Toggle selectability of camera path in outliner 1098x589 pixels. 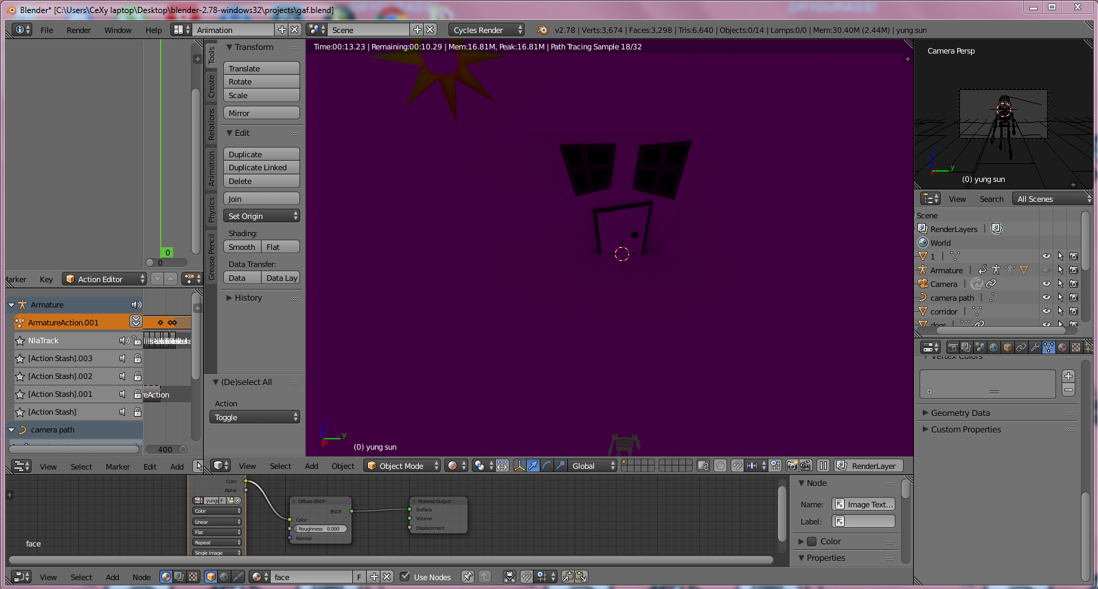(x=1060, y=297)
